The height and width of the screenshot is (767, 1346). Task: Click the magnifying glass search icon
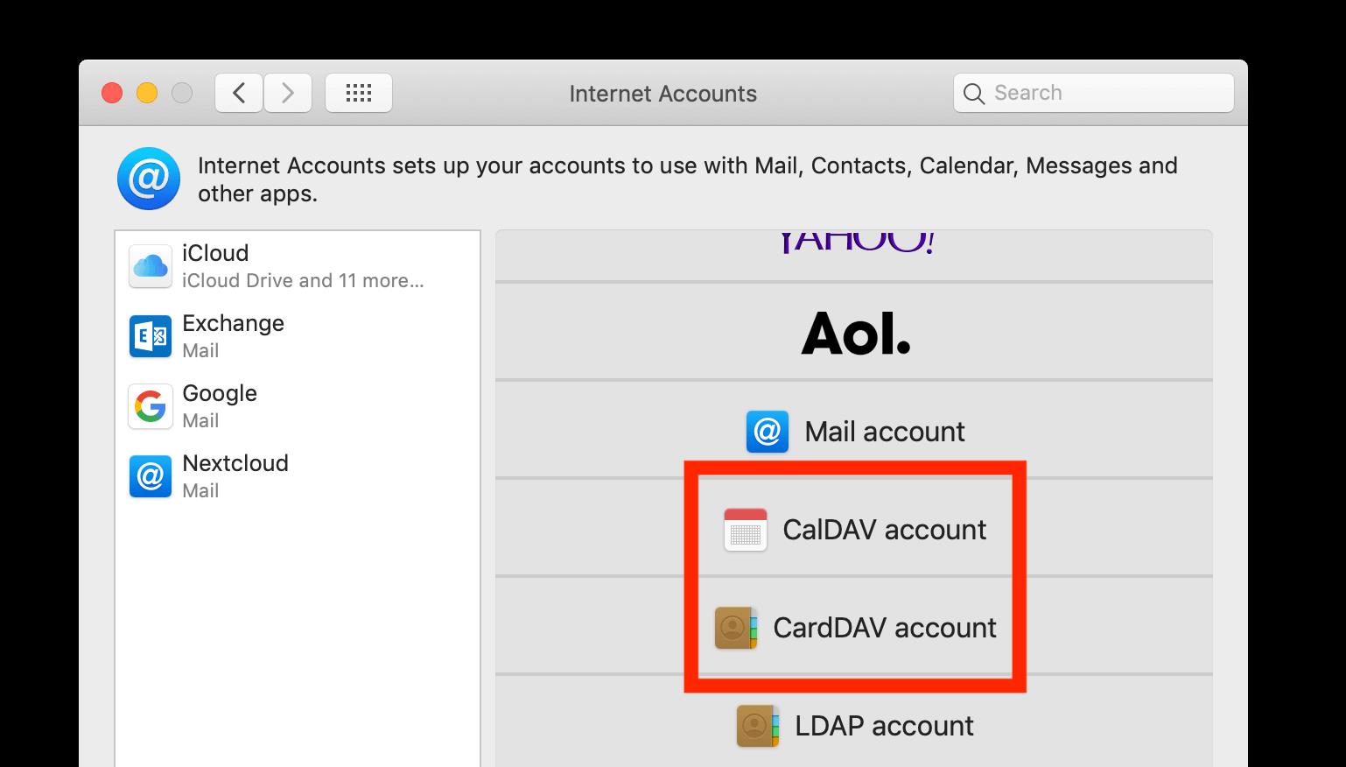point(973,94)
